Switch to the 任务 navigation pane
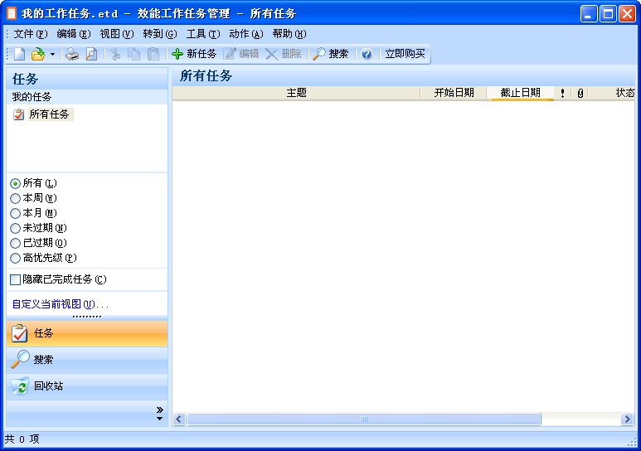 click(87, 333)
